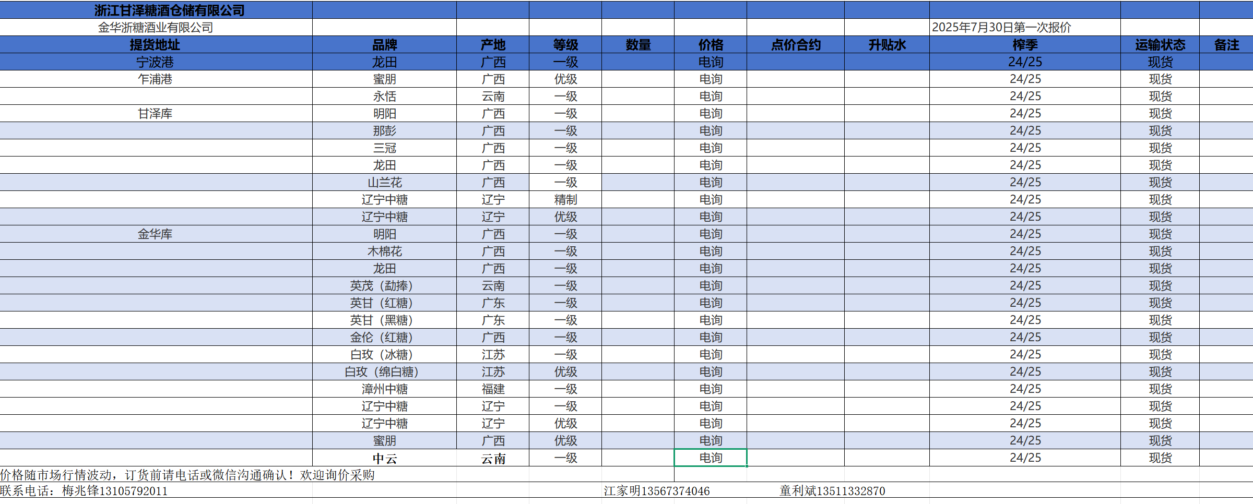Click the 提货地址 column header cell
Viewport: 1253px width, 504px height.
point(155,45)
